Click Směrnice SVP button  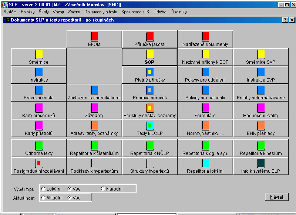[x=261, y=58]
